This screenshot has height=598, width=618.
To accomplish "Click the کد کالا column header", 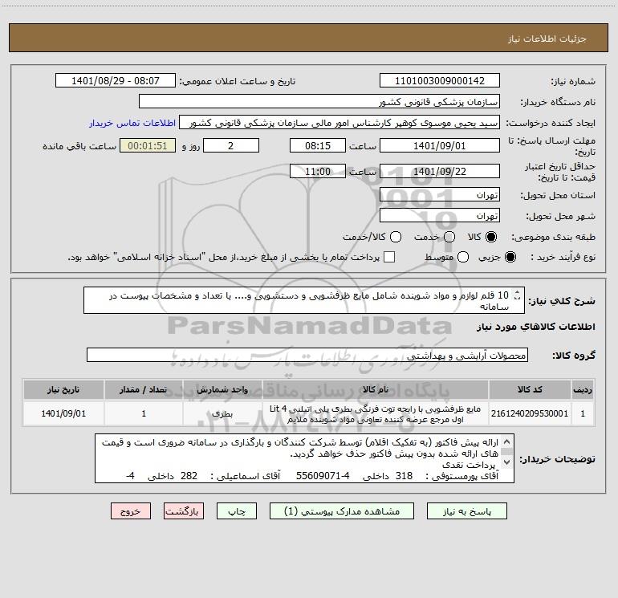I will point(530,389).
